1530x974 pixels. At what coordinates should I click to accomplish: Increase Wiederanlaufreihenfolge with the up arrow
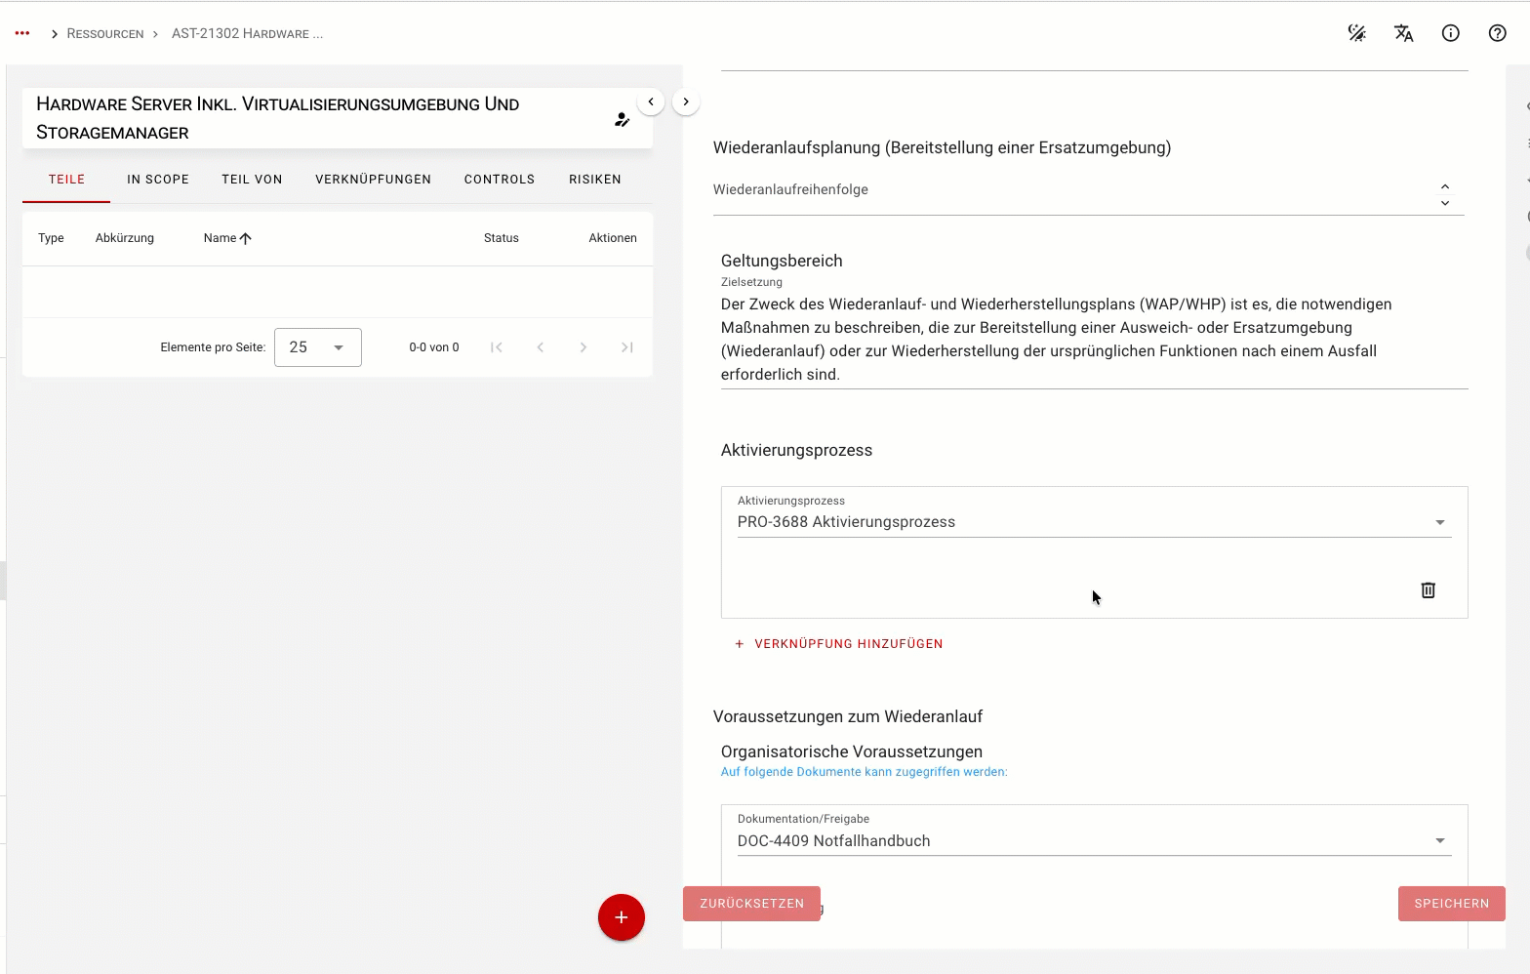[x=1445, y=185]
